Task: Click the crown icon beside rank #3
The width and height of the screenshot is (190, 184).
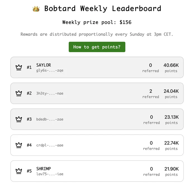Action: coord(19,119)
